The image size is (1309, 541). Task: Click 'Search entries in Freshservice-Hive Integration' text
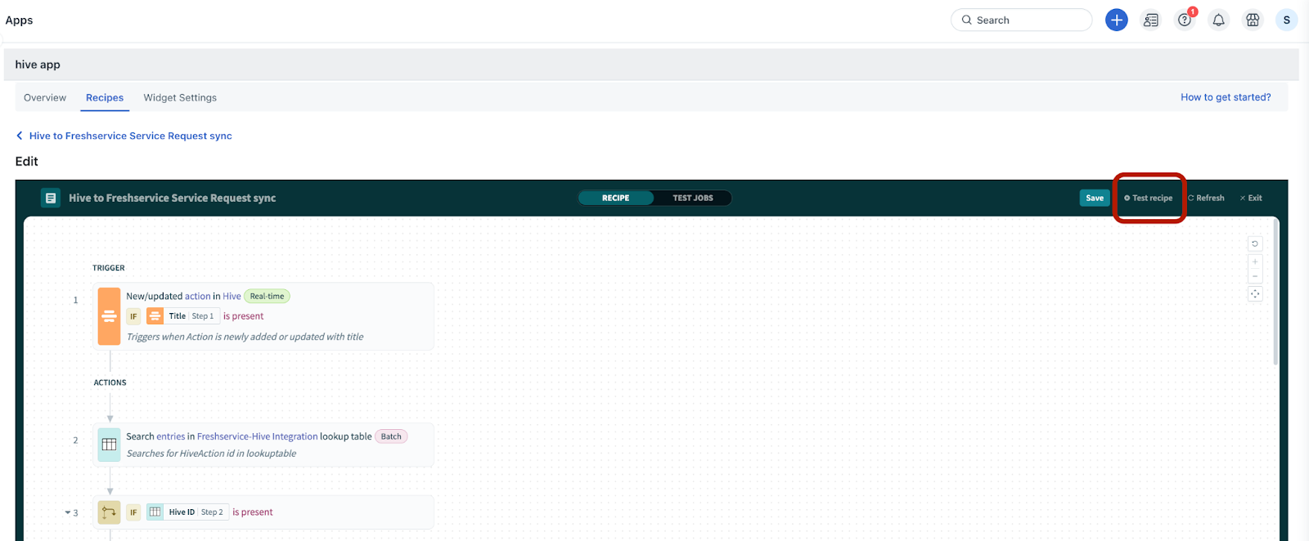(249, 436)
